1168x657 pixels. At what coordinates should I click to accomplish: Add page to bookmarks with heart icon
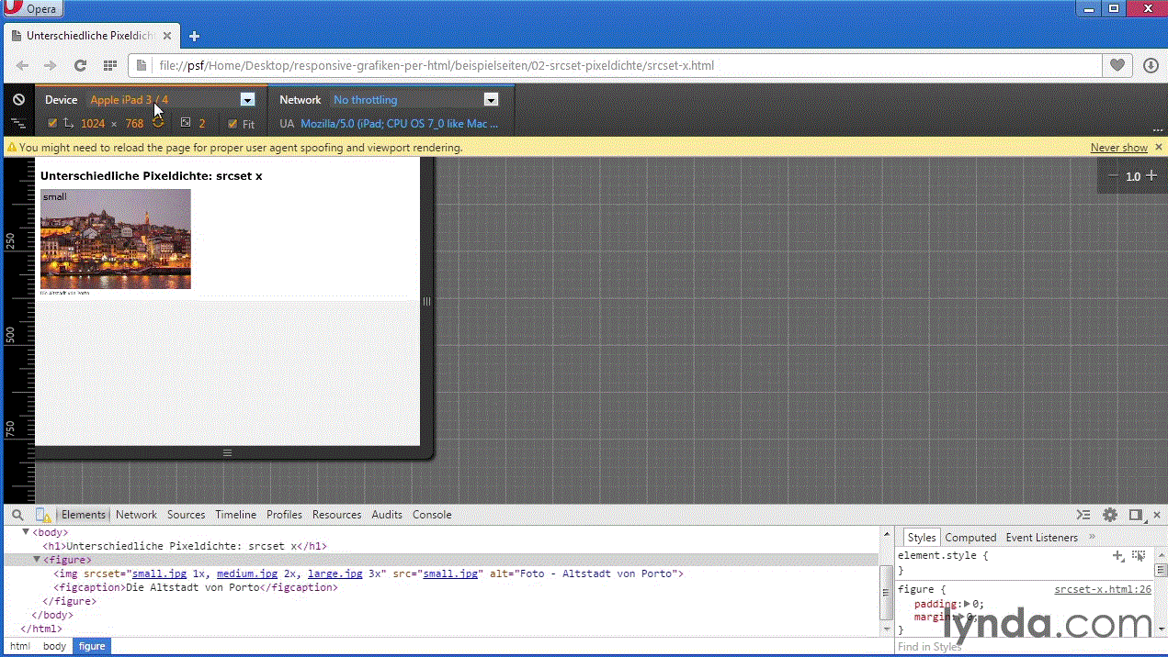1117,66
